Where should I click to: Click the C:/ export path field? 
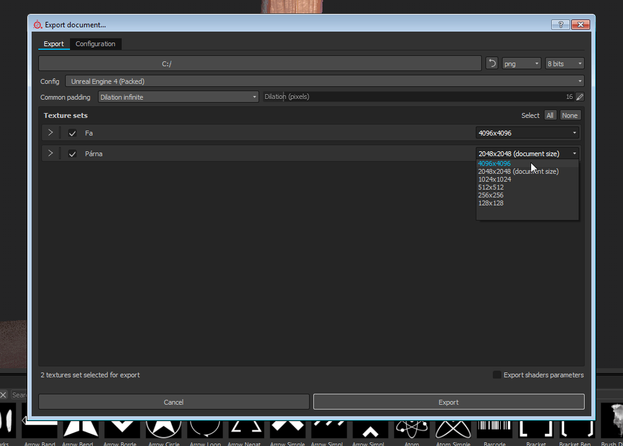(x=260, y=63)
